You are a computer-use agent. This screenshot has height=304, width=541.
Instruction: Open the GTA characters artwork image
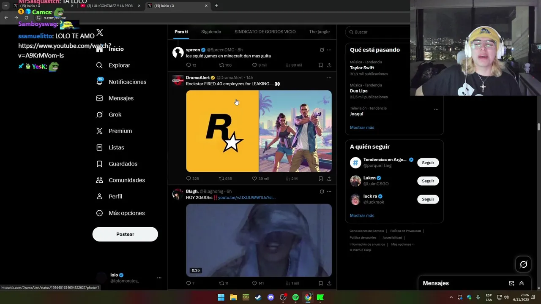[x=295, y=131]
